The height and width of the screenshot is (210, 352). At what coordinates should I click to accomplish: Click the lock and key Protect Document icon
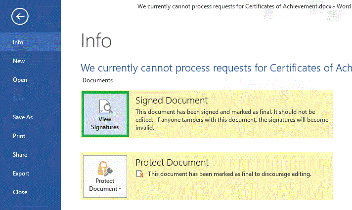point(105,168)
